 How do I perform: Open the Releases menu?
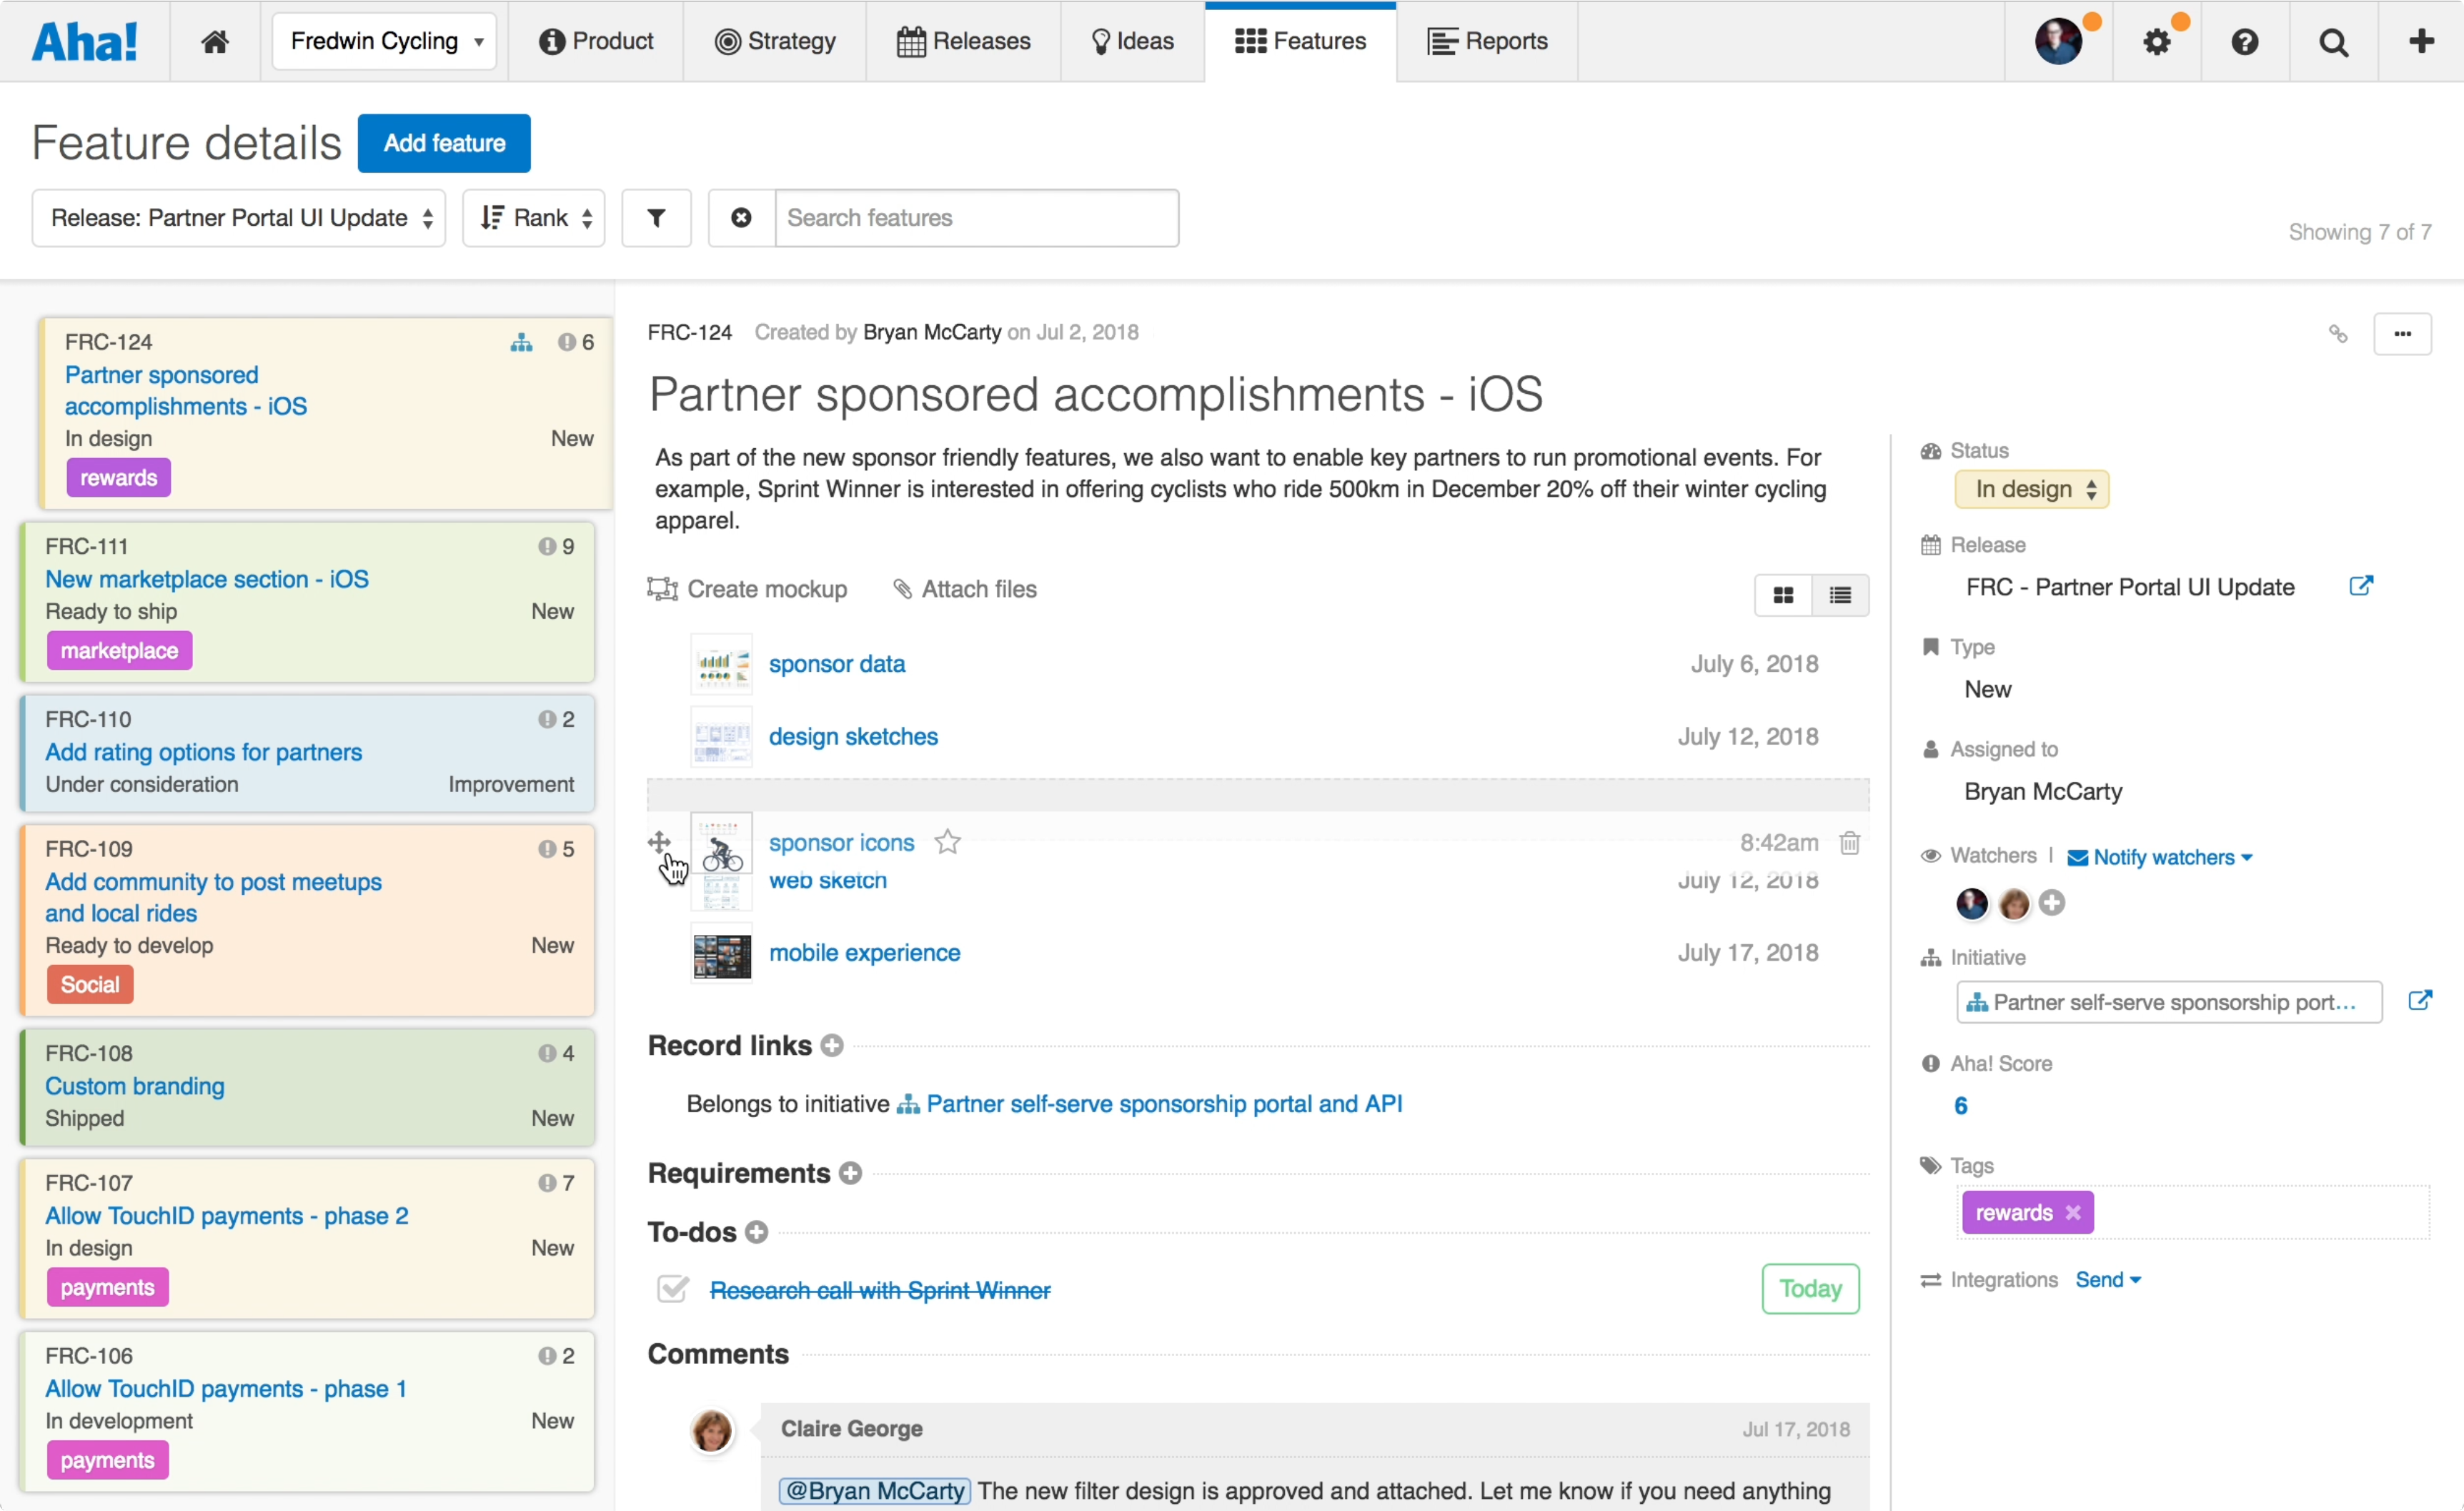point(964,41)
